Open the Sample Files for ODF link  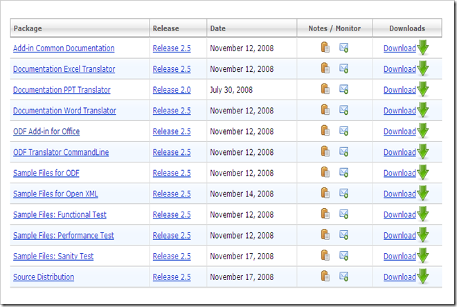(46, 173)
